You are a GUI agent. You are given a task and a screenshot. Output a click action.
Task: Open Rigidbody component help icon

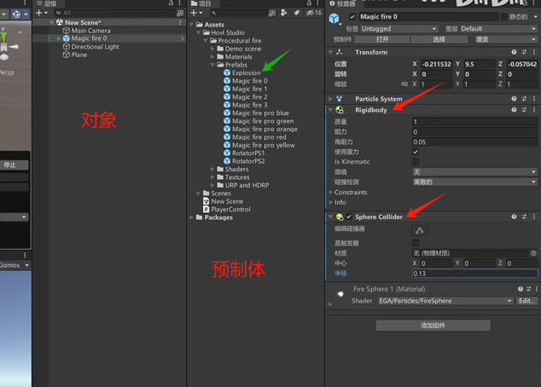pyautogui.click(x=514, y=110)
